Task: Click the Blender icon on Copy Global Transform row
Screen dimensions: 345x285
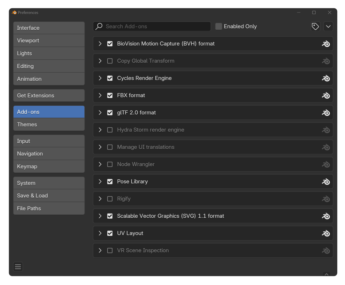Action: tap(326, 61)
